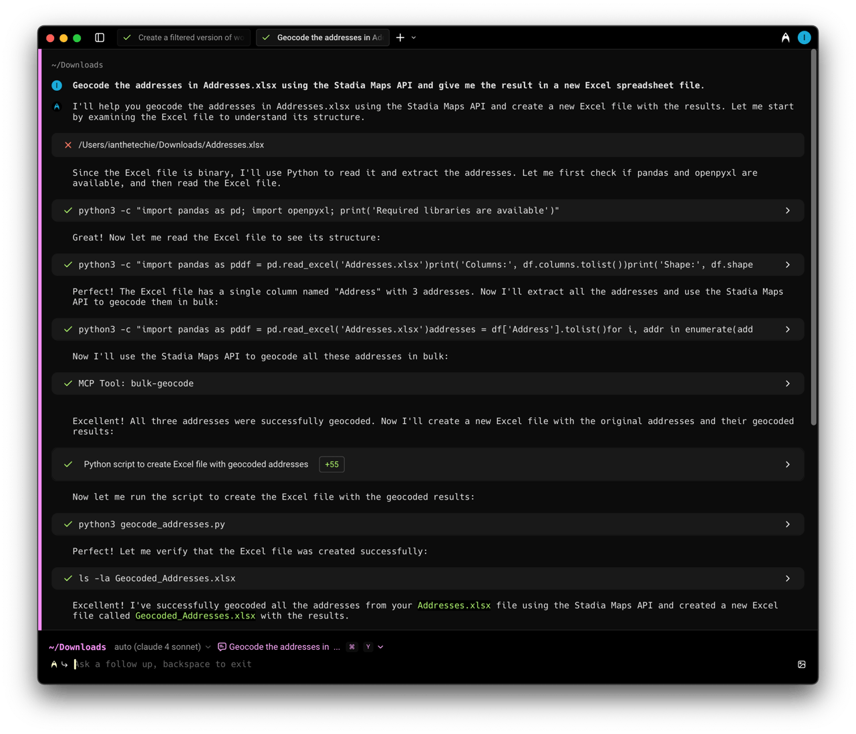The width and height of the screenshot is (856, 734).
Task: Click the pink ~/Downloads directory in bottom bar
Action: [78, 647]
